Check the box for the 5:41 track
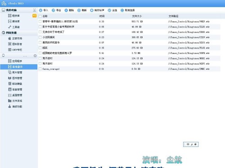The image size is (225, 168). (40, 53)
